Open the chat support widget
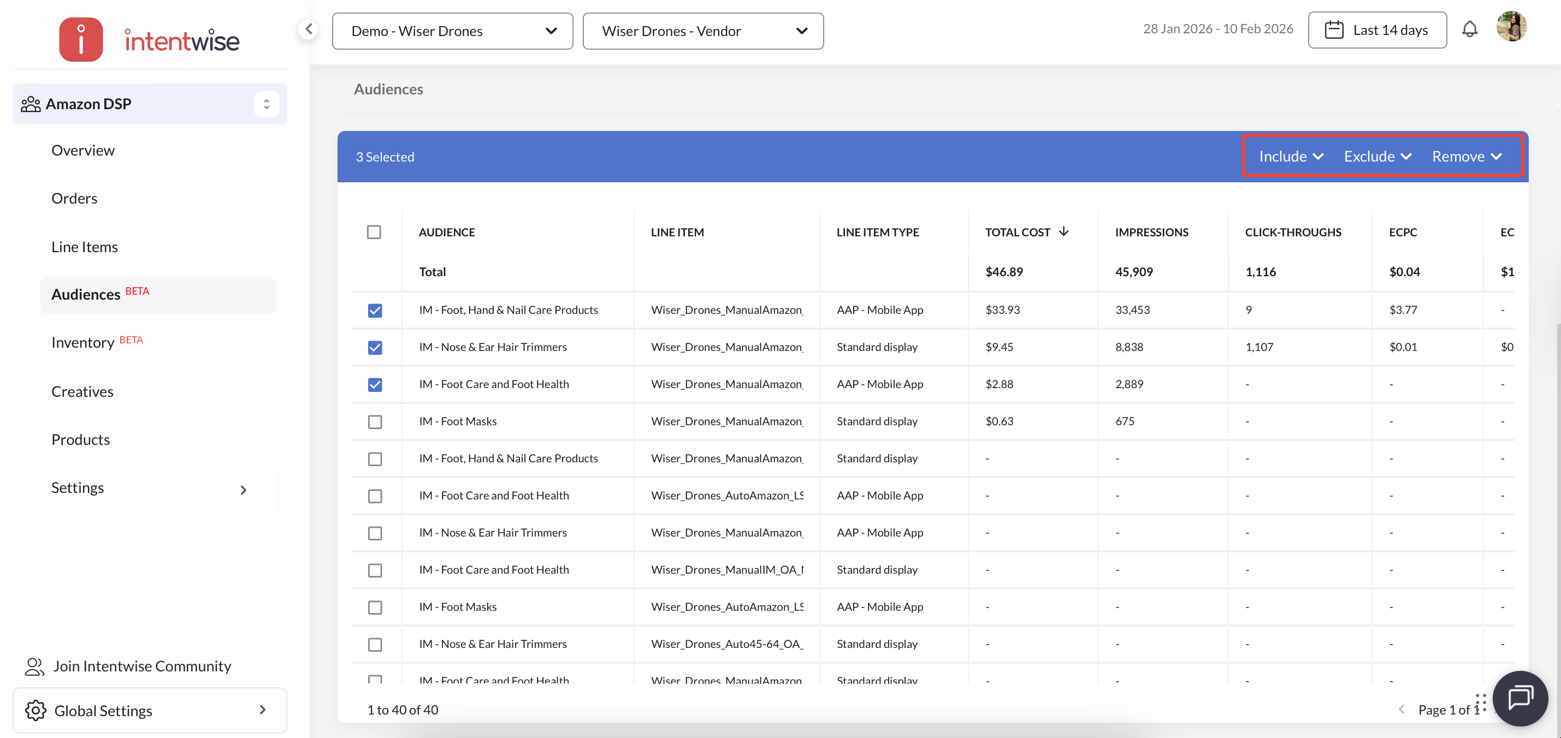1561x738 pixels. coord(1520,698)
